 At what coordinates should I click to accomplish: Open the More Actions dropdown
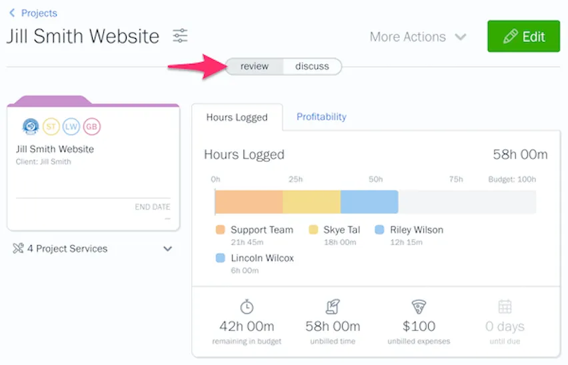point(418,37)
